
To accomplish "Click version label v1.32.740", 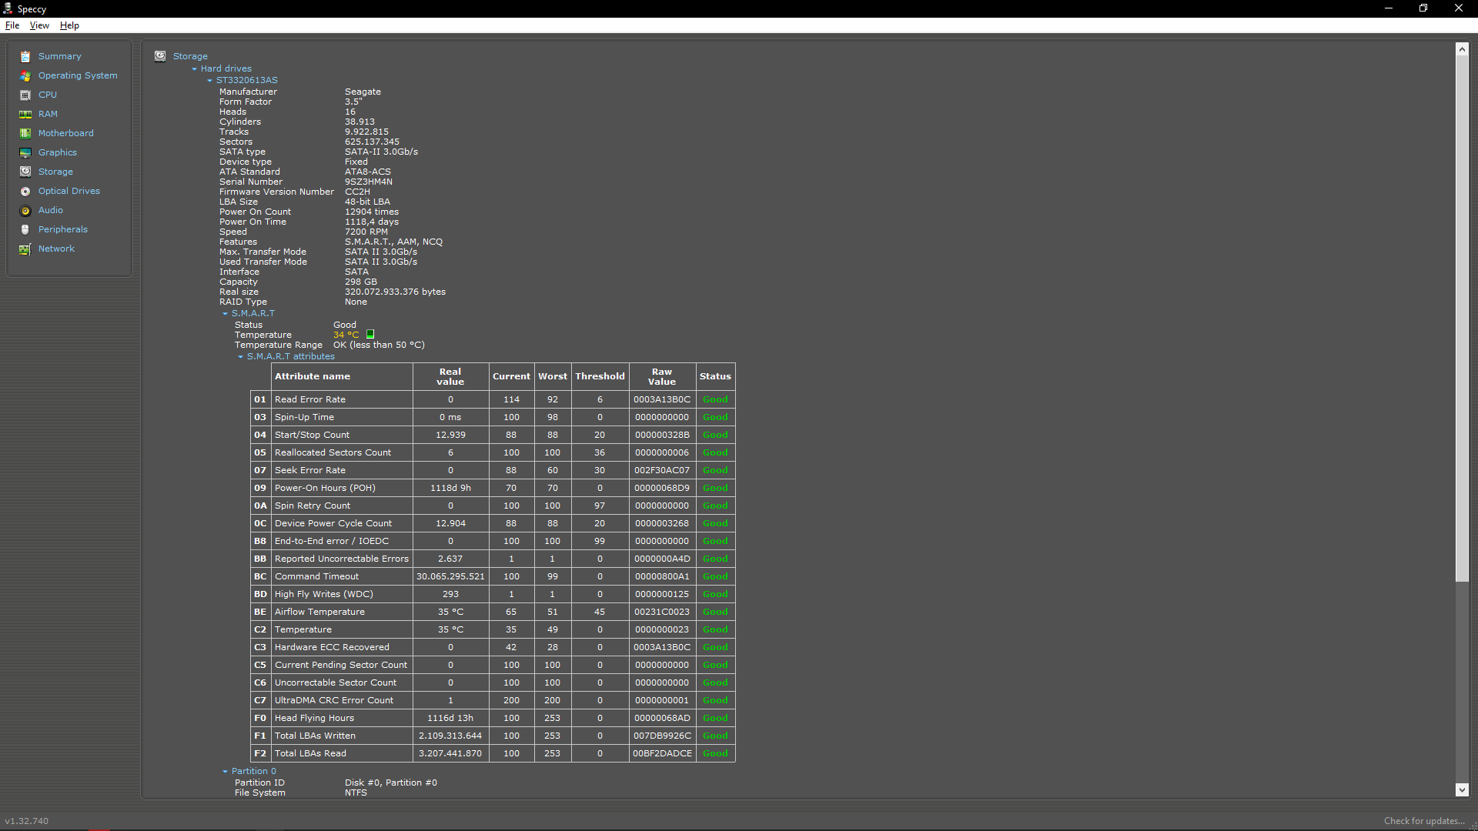I will click(x=26, y=821).
